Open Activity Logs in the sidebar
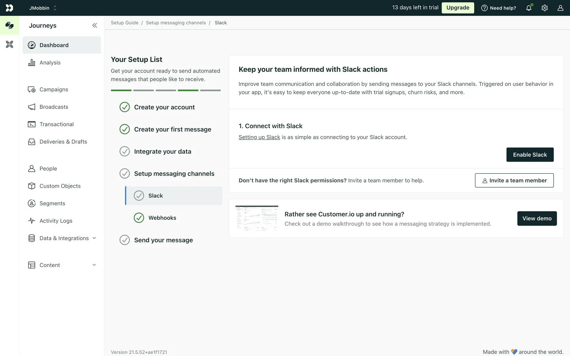The image size is (570, 356). pyautogui.click(x=56, y=221)
